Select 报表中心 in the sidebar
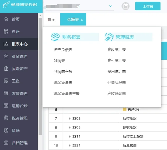The height and width of the screenshot is (150, 167). 19,44
